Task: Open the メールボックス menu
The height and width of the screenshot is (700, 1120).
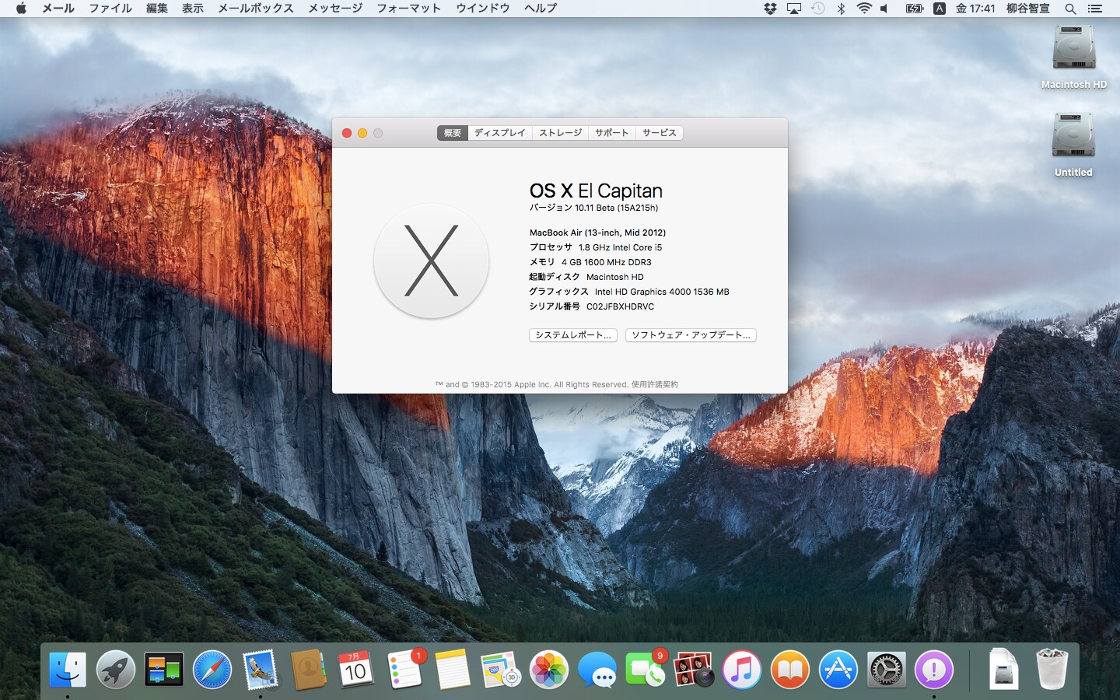Action: point(256,9)
